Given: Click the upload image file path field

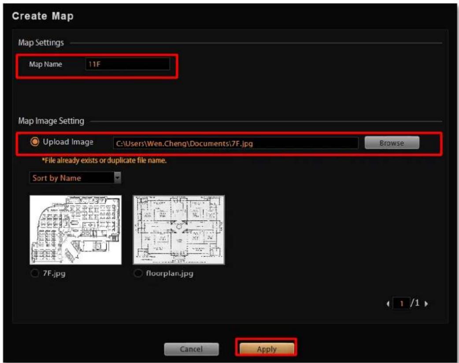Looking at the screenshot, I should click(x=236, y=143).
